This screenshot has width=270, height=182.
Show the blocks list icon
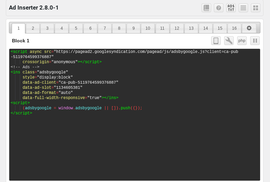coord(243,8)
